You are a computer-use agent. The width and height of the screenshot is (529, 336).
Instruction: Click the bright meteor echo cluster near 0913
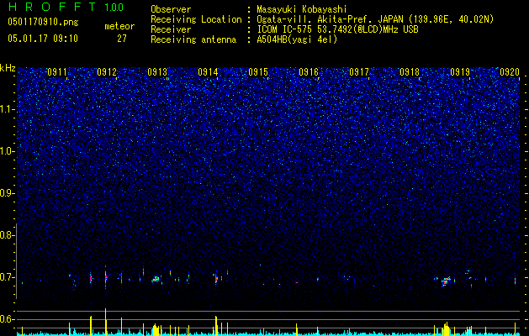[x=156, y=280]
